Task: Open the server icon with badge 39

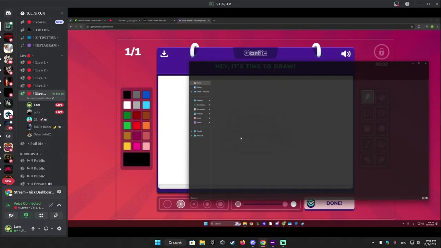Action: (x=8, y=125)
